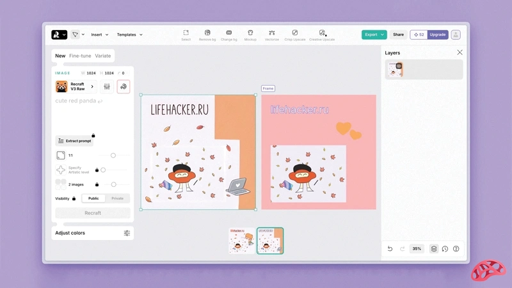Select the first generated thumbnail below canvas
This screenshot has height=288, width=512.
[242, 241]
